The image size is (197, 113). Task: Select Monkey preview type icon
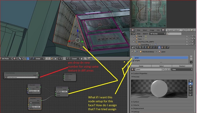(190, 89)
